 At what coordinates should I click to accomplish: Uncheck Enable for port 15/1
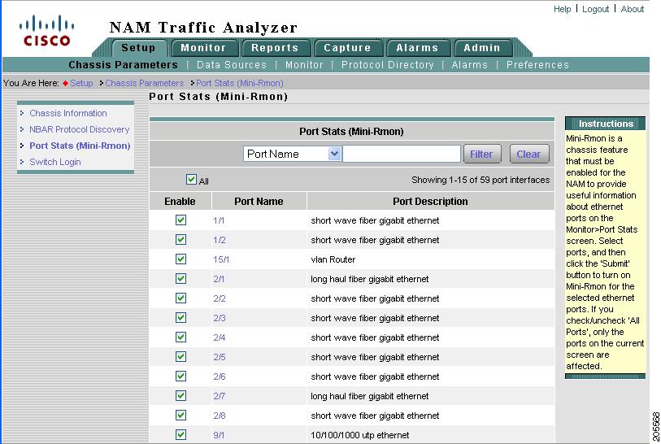(x=180, y=259)
